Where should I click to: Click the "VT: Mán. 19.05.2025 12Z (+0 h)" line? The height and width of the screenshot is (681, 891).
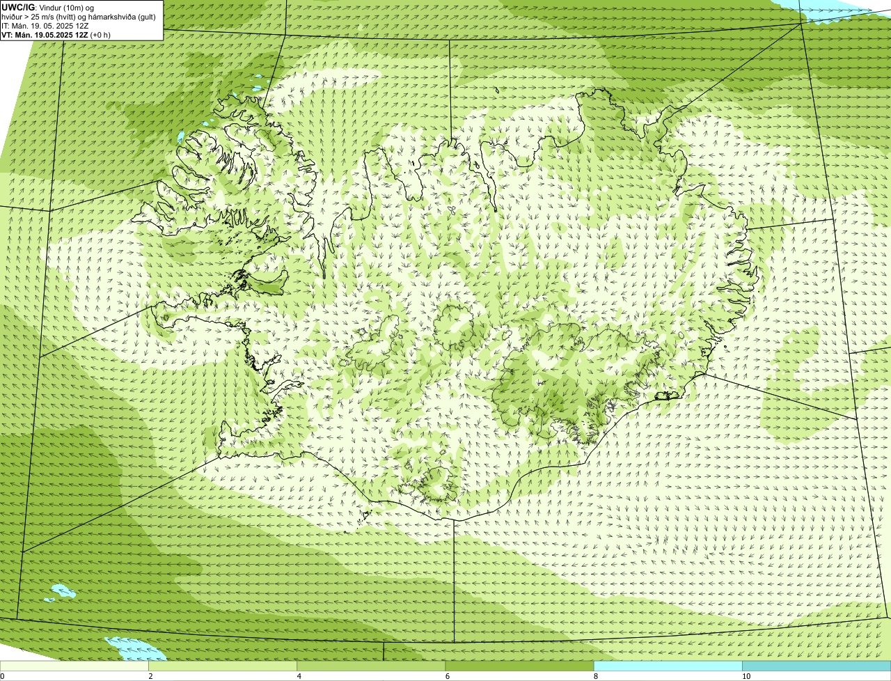pyautogui.click(x=56, y=34)
